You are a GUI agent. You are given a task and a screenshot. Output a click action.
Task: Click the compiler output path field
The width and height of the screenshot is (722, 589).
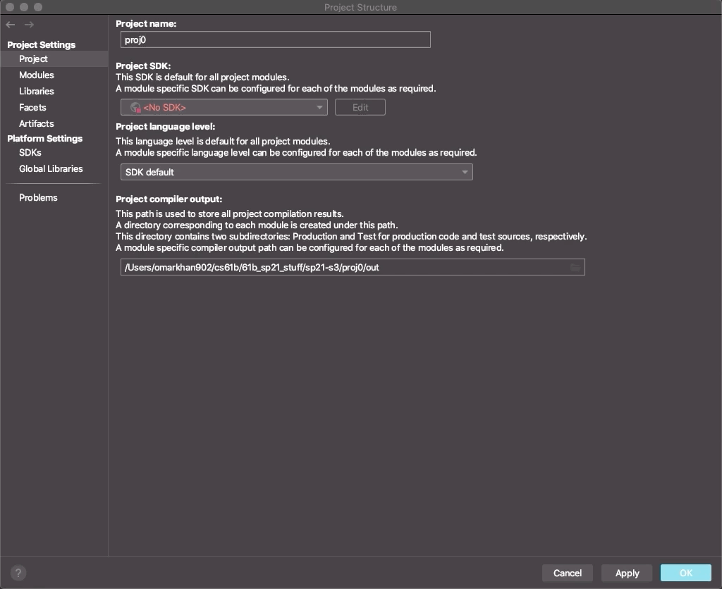(345, 266)
